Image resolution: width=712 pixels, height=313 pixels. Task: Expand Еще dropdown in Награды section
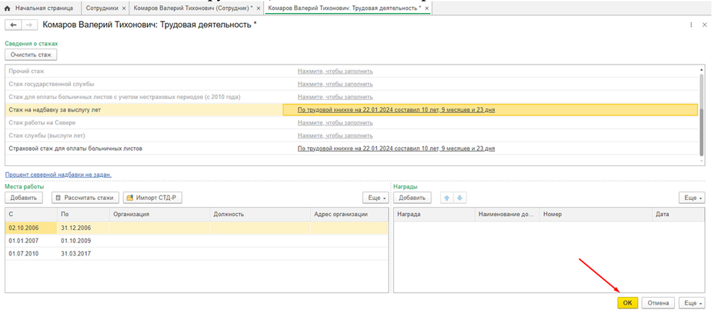tap(690, 198)
